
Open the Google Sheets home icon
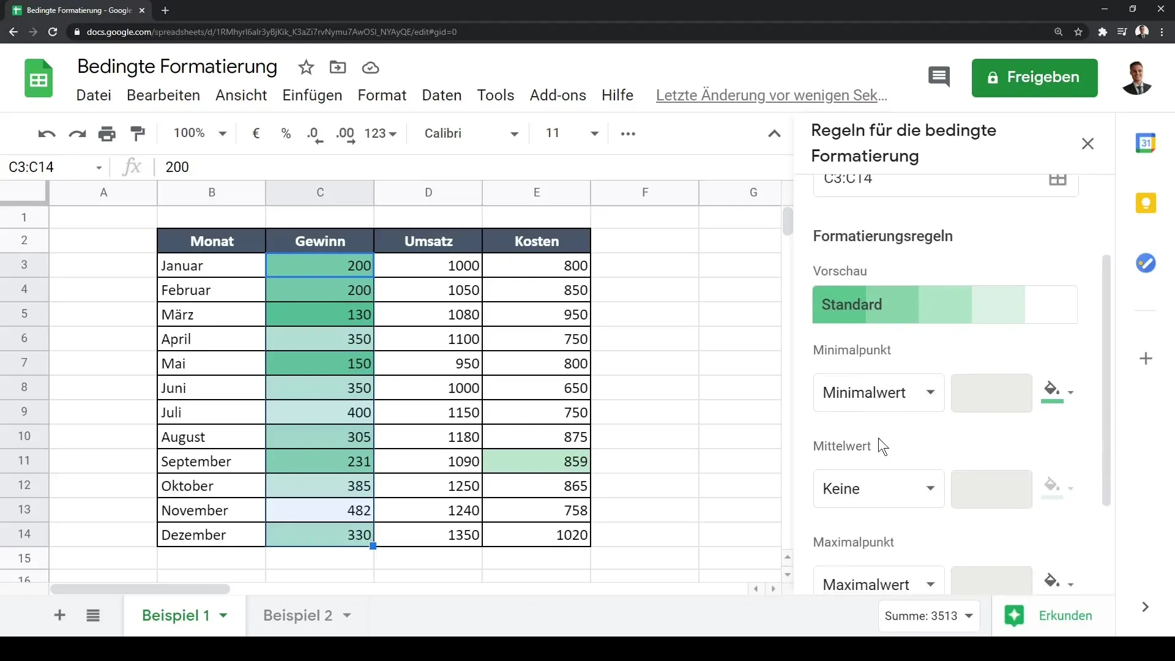(x=39, y=78)
